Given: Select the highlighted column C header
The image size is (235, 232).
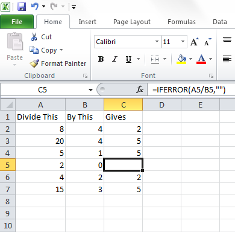Looking at the screenshot, I should point(124,105).
